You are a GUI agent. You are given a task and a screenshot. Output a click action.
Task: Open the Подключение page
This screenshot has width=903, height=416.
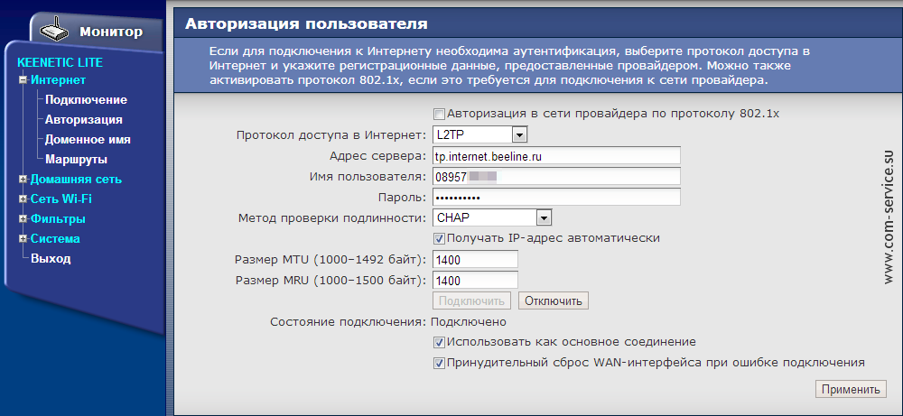[x=86, y=100]
